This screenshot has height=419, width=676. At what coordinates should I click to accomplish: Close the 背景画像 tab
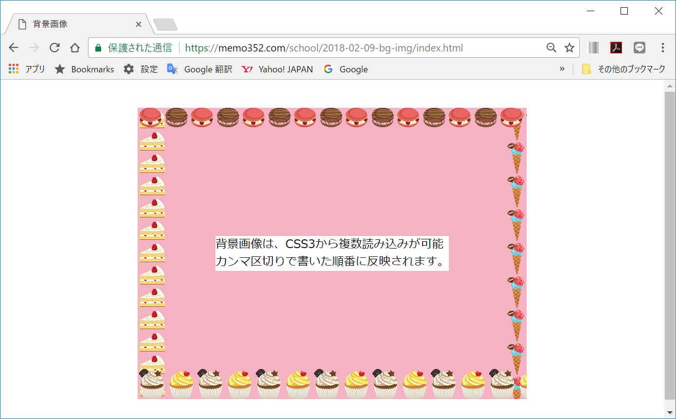pos(139,24)
